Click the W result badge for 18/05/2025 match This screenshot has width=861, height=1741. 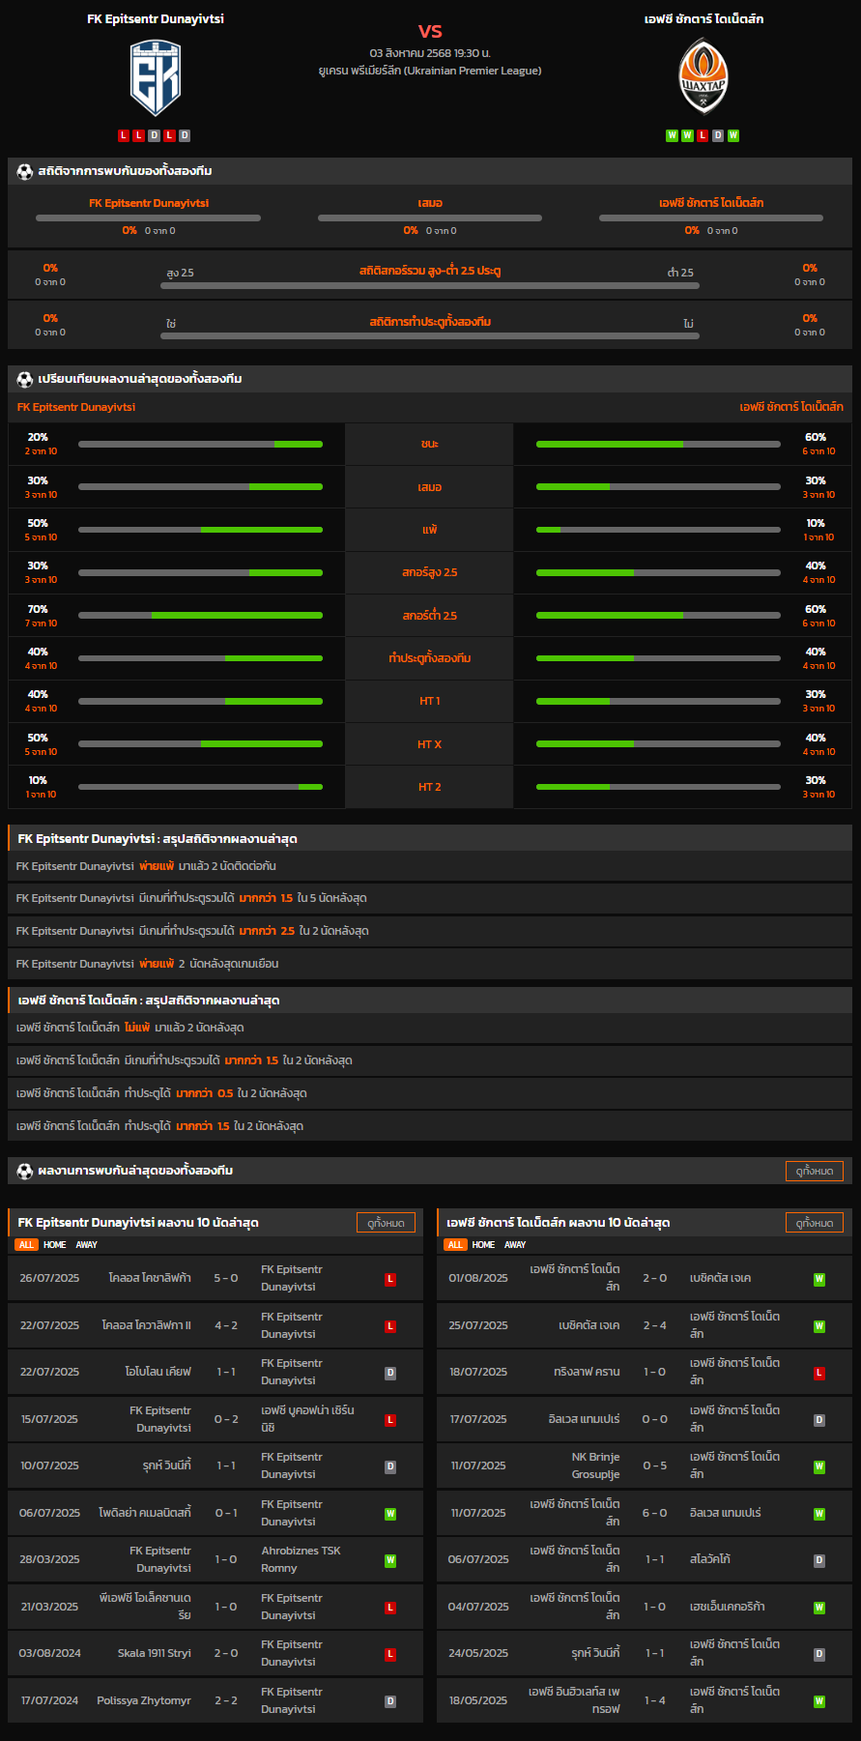(819, 1701)
